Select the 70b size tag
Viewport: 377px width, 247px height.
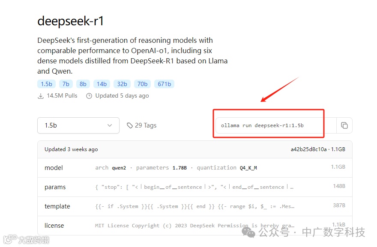(x=142, y=84)
